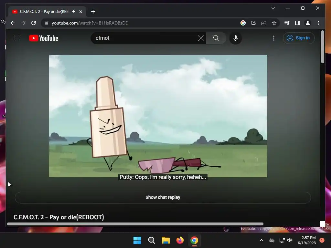331x248 pixels.
Task: Run the YouTube search with the magnifier
Action: pos(216,38)
